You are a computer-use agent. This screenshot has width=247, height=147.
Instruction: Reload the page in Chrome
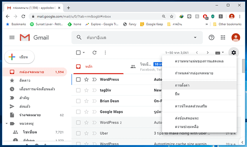point(23,16)
